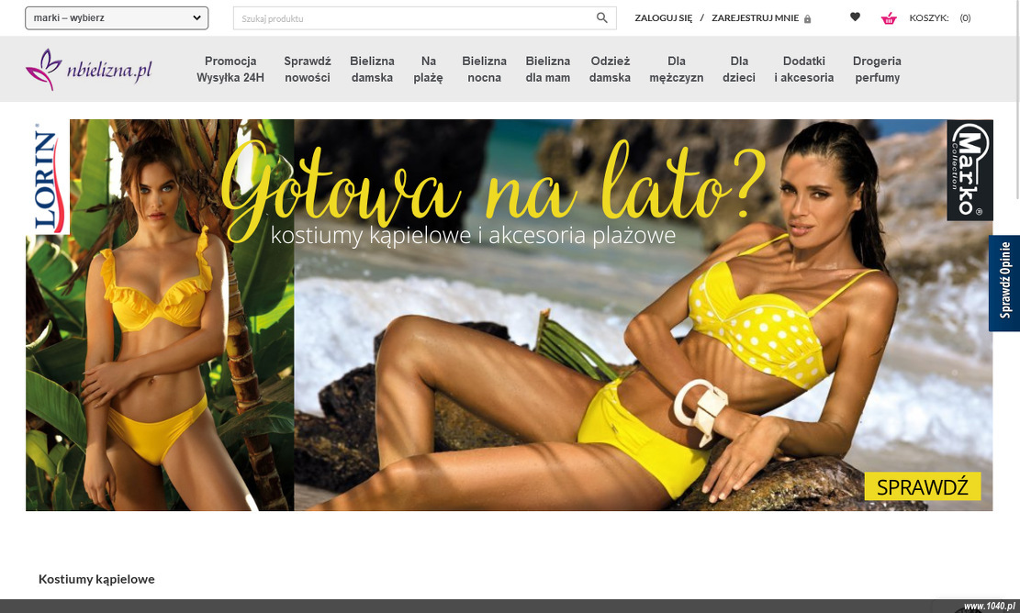Click the padlock icon beside registration

tap(807, 19)
